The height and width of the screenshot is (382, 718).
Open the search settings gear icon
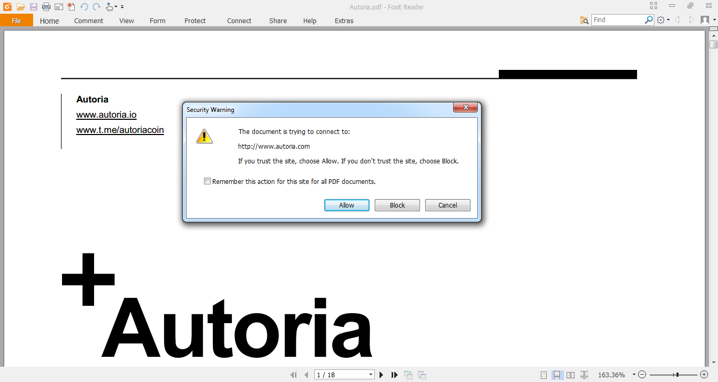tap(661, 20)
